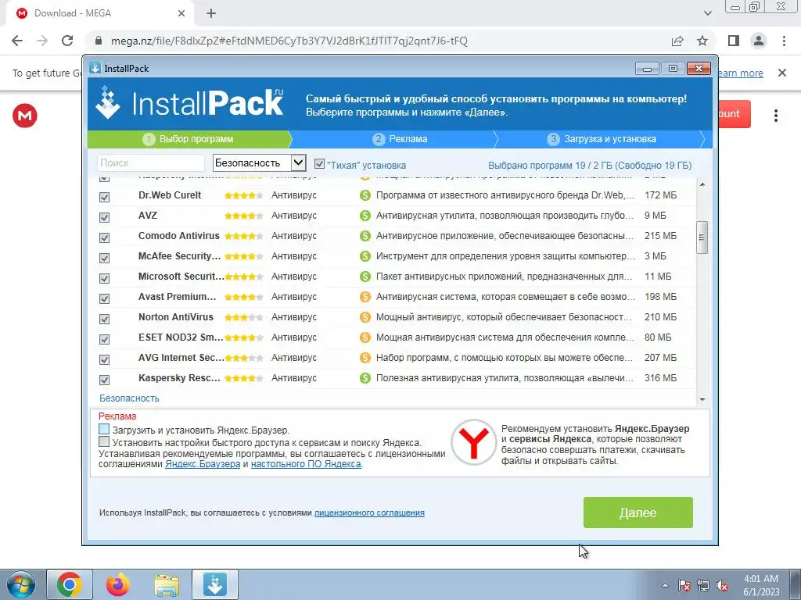This screenshot has width=801, height=600.
Task: Click the green status icon for Dr.Web CureIt
Action: pyautogui.click(x=365, y=195)
